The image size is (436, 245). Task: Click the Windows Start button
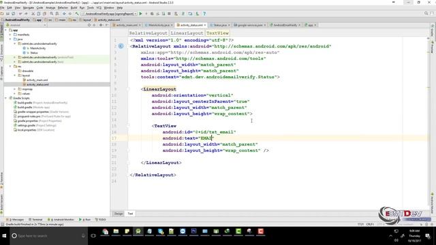[5, 236]
